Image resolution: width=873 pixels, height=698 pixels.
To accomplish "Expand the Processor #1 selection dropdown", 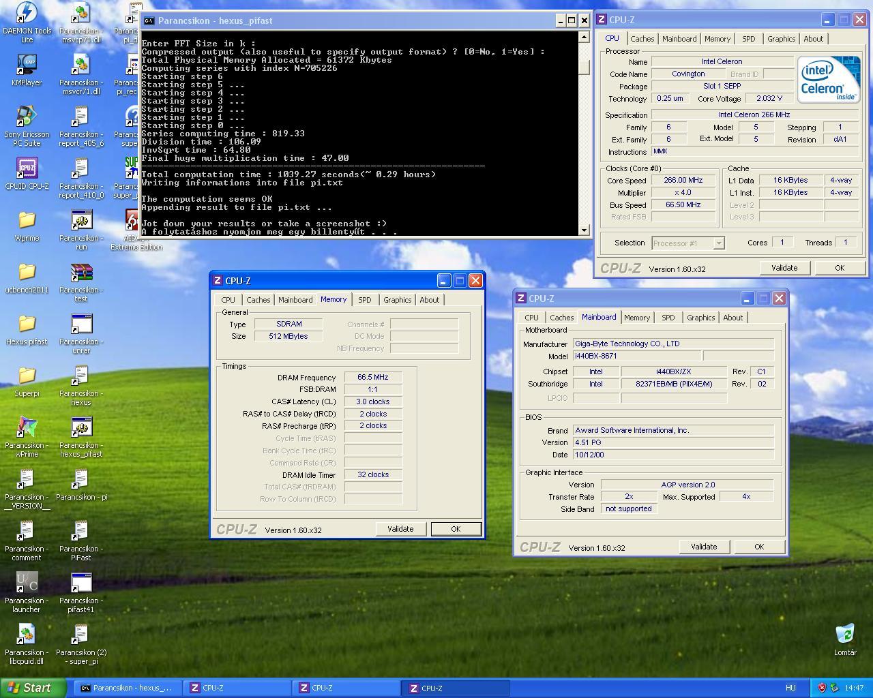I will click(718, 243).
